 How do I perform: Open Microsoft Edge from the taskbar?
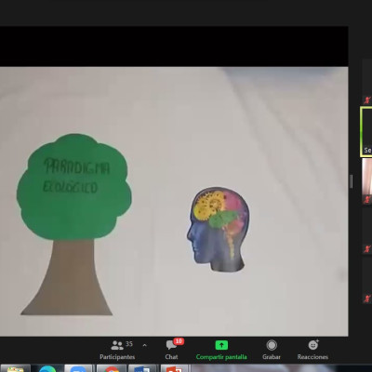[x=47, y=368]
